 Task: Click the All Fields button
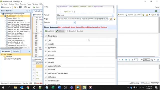tap(60, 31)
